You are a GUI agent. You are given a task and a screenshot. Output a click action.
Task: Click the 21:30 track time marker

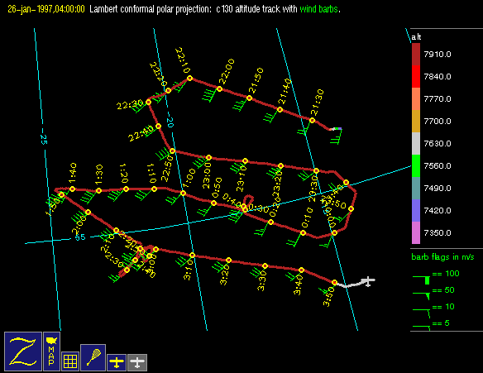tap(312, 121)
